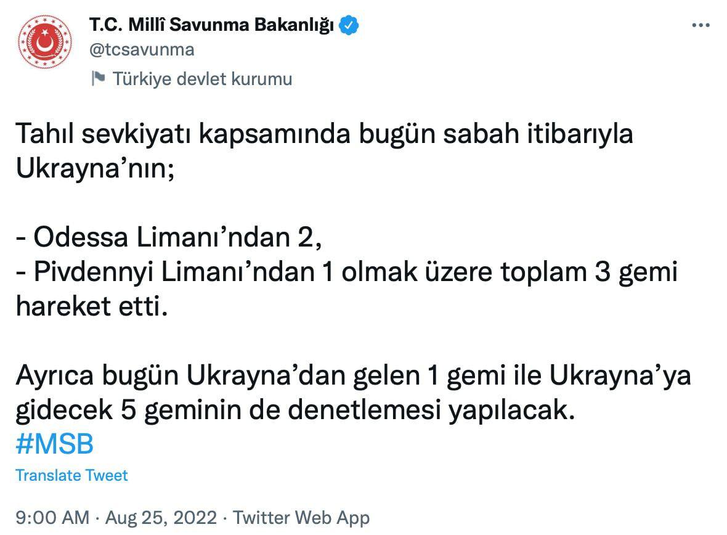Open the Twitter Web App source link
This screenshot has width=727, height=535.
coord(301,517)
